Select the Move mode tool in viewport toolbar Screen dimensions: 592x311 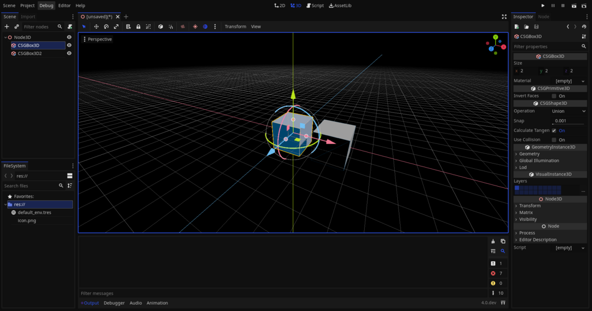pyautogui.click(x=96, y=27)
